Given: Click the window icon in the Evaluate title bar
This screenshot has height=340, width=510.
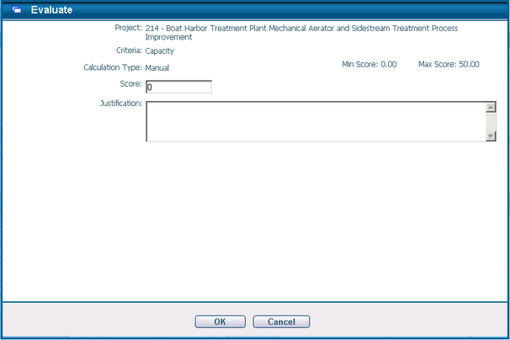Looking at the screenshot, I should [16, 10].
